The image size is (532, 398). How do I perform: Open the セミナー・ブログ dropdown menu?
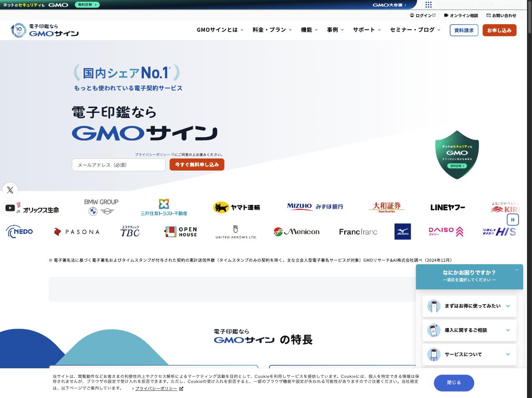click(415, 30)
